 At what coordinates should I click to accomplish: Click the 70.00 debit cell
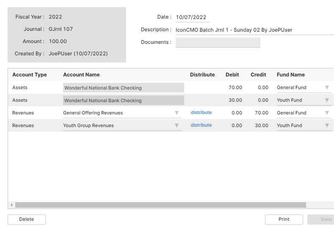point(235,87)
